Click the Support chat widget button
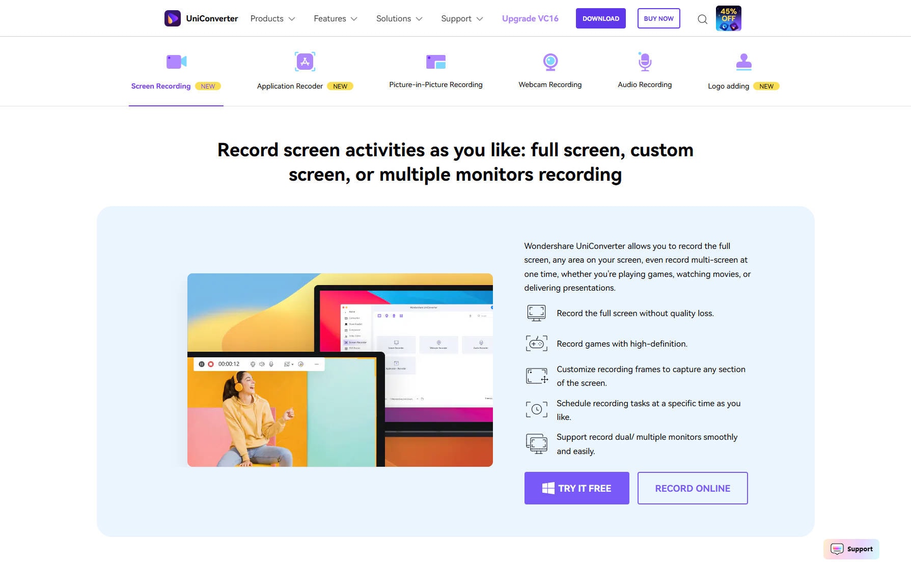 [x=851, y=549]
